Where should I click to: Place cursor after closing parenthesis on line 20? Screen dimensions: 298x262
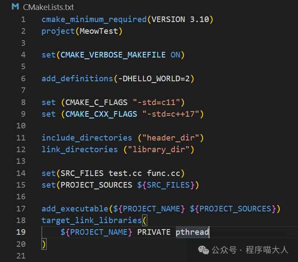point(46,244)
